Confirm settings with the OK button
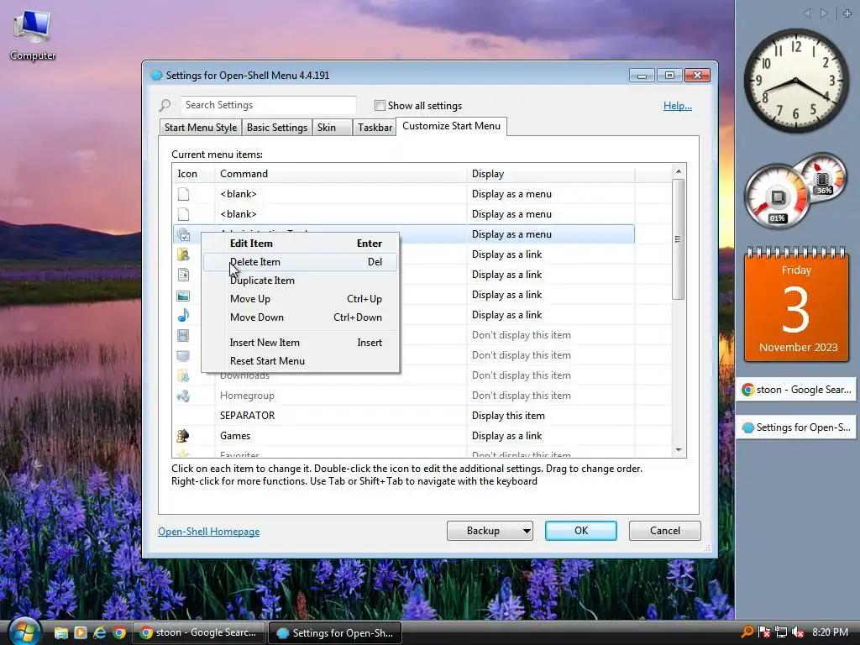Screen dimensions: 860x645 [x=581, y=531]
